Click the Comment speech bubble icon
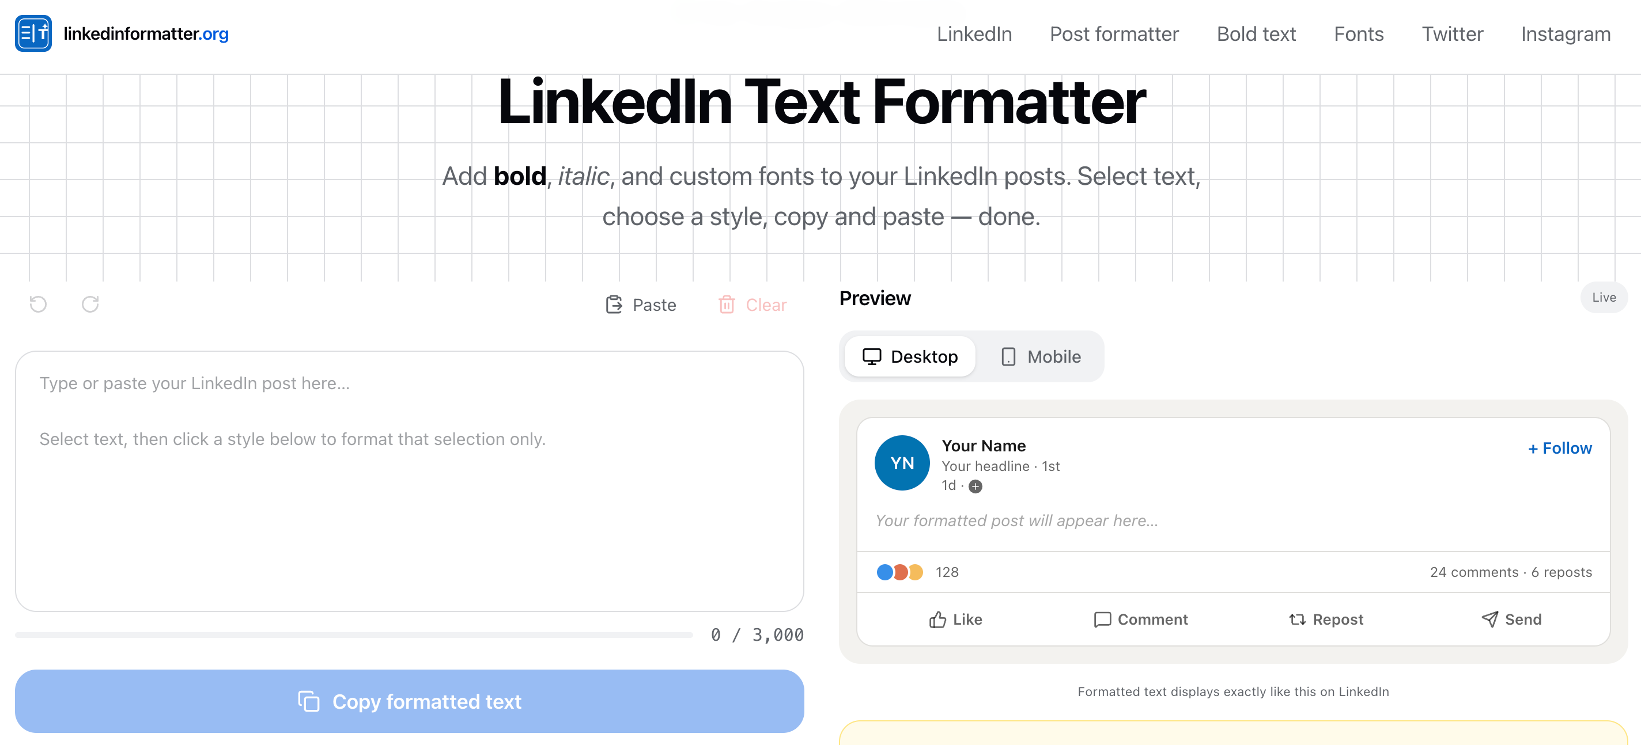Screen dimensions: 1641x745 point(1102,619)
